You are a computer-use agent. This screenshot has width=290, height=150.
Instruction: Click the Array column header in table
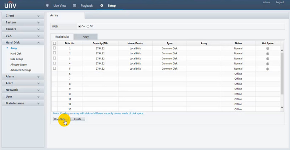[x=204, y=43]
